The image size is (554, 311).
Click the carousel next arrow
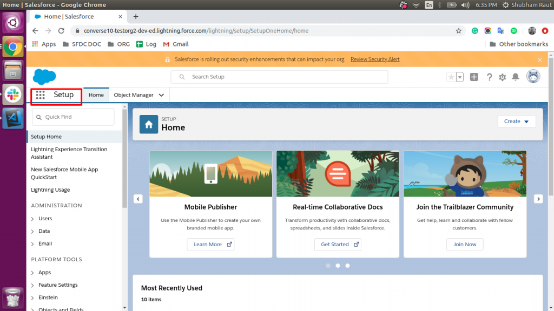tap(538, 199)
